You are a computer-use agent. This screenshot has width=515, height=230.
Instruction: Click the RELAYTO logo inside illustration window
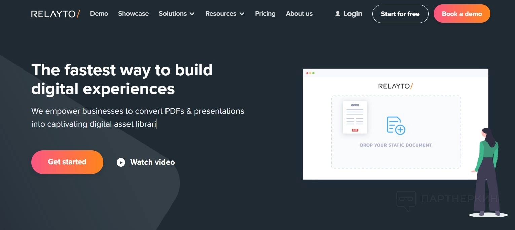click(396, 86)
